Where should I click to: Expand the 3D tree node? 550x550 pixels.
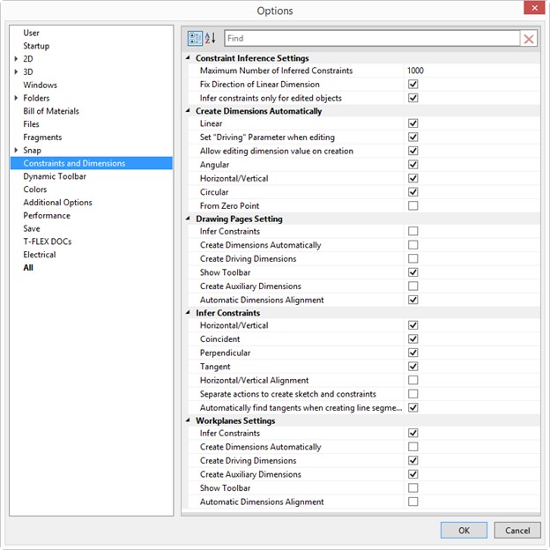pyautogui.click(x=16, y=72)
